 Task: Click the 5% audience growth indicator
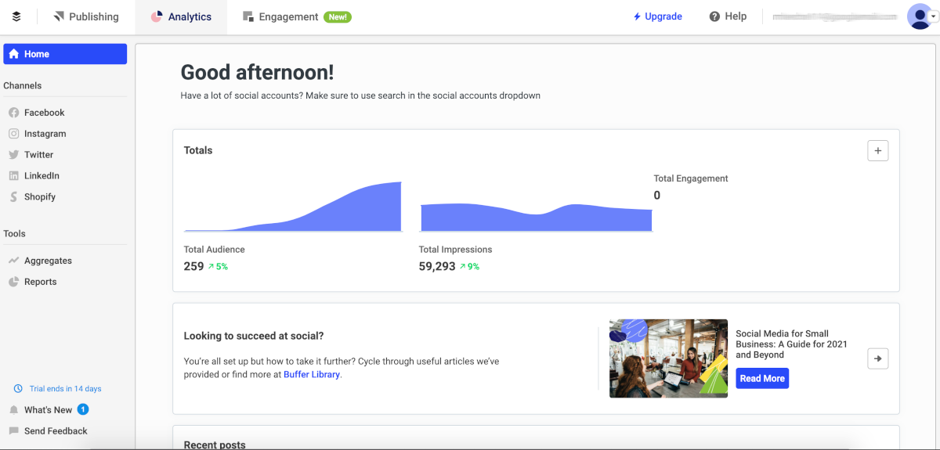click(x=218, y=267)
